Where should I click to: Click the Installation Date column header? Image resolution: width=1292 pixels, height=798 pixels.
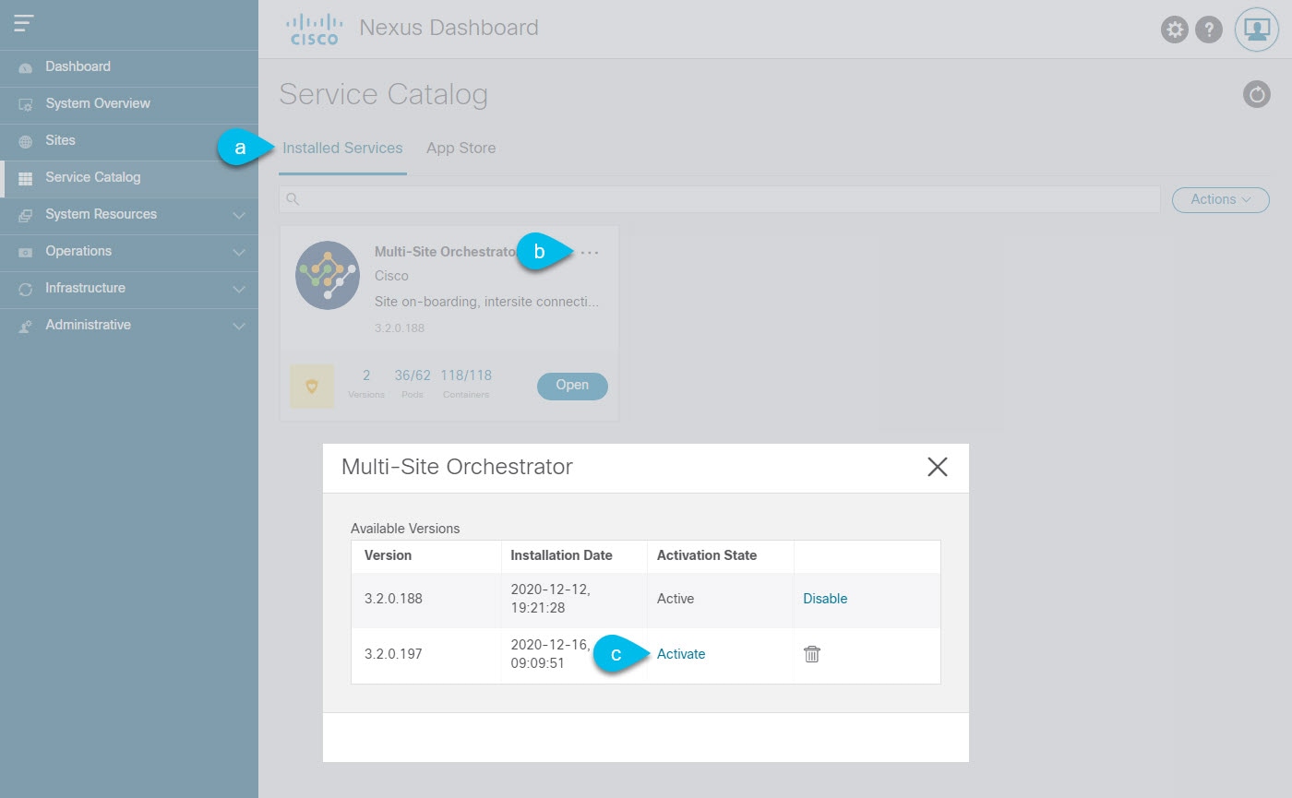point(561,555)
